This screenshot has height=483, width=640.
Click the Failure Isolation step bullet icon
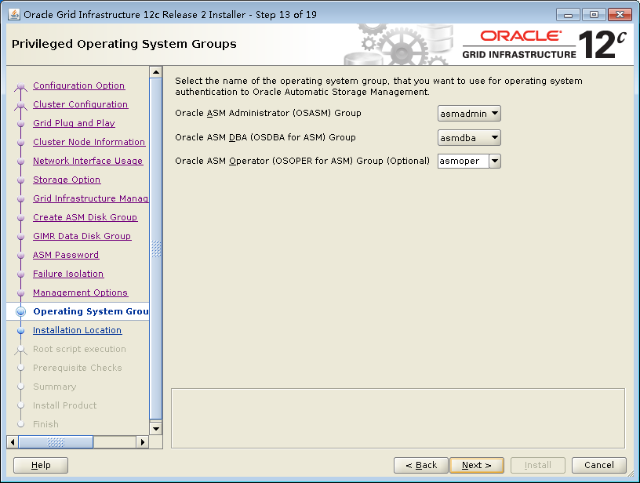tap(21, 274)
